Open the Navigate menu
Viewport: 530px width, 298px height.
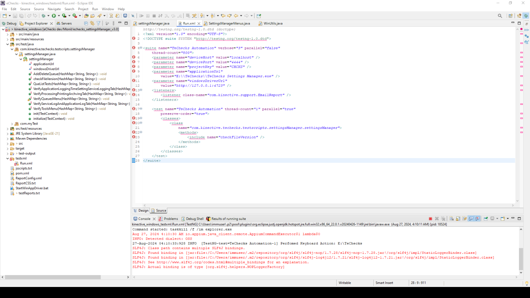[x=54, y=9]
